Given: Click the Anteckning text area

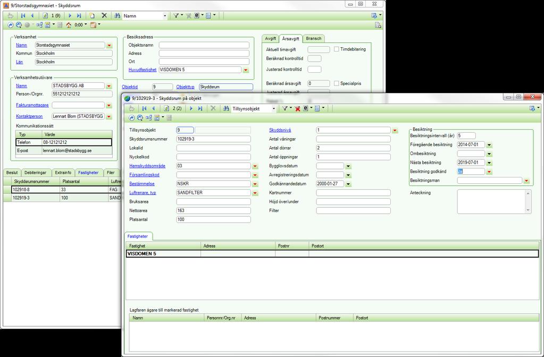Looking at the screenshot, I should point(491,201).
